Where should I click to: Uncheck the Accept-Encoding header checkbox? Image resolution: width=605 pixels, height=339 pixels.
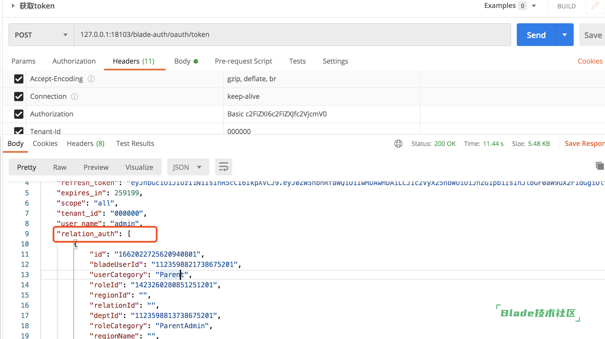(x=19, y=79)
